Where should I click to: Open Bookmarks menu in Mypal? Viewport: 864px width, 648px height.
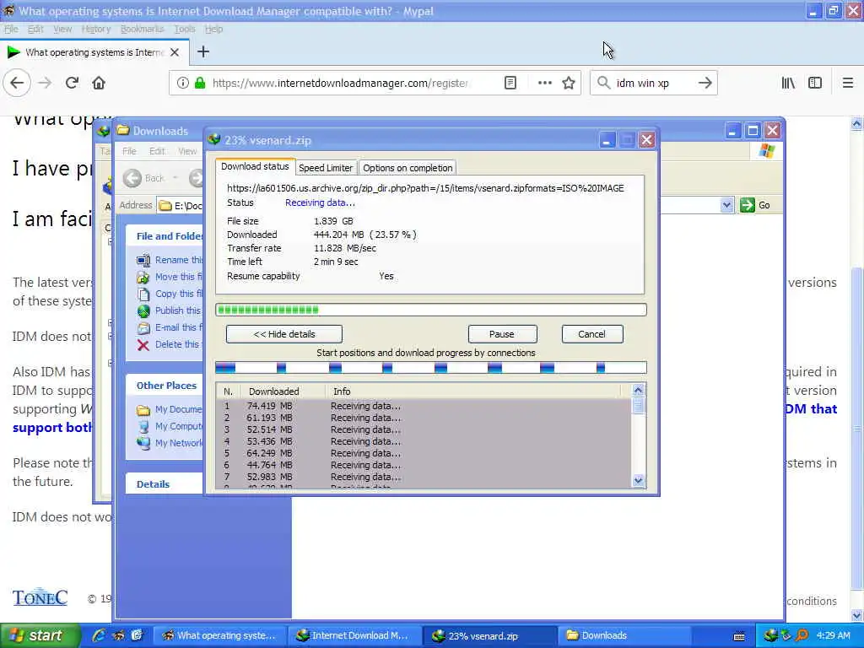142,30
